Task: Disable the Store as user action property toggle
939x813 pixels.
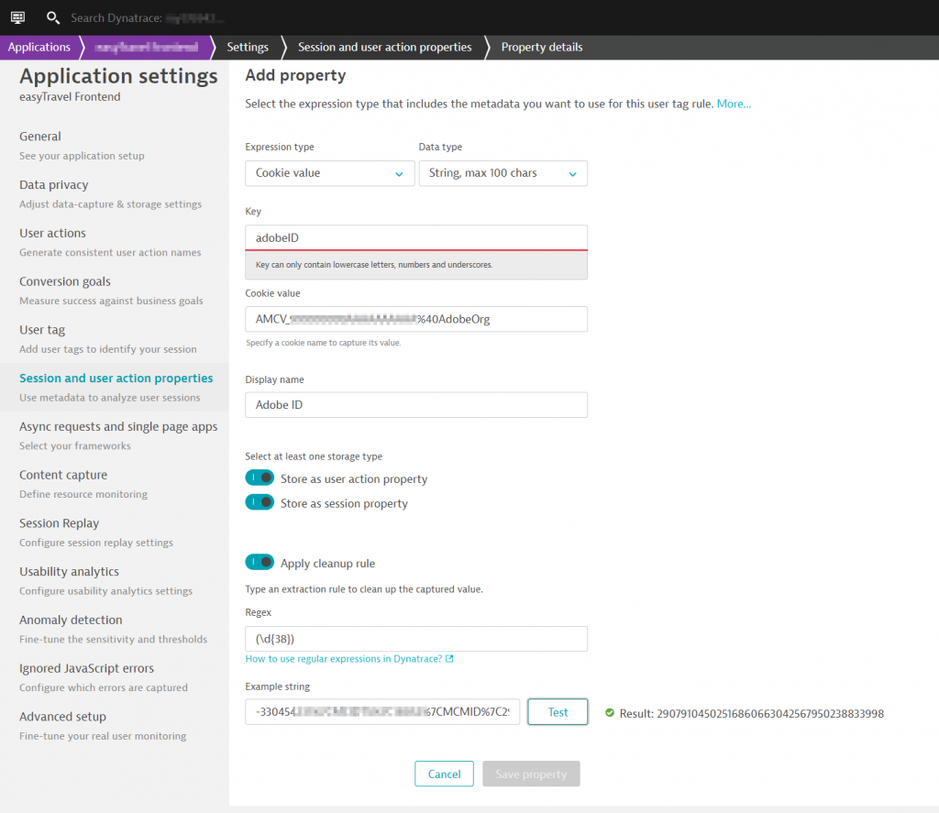Action: tap(258, 478)
